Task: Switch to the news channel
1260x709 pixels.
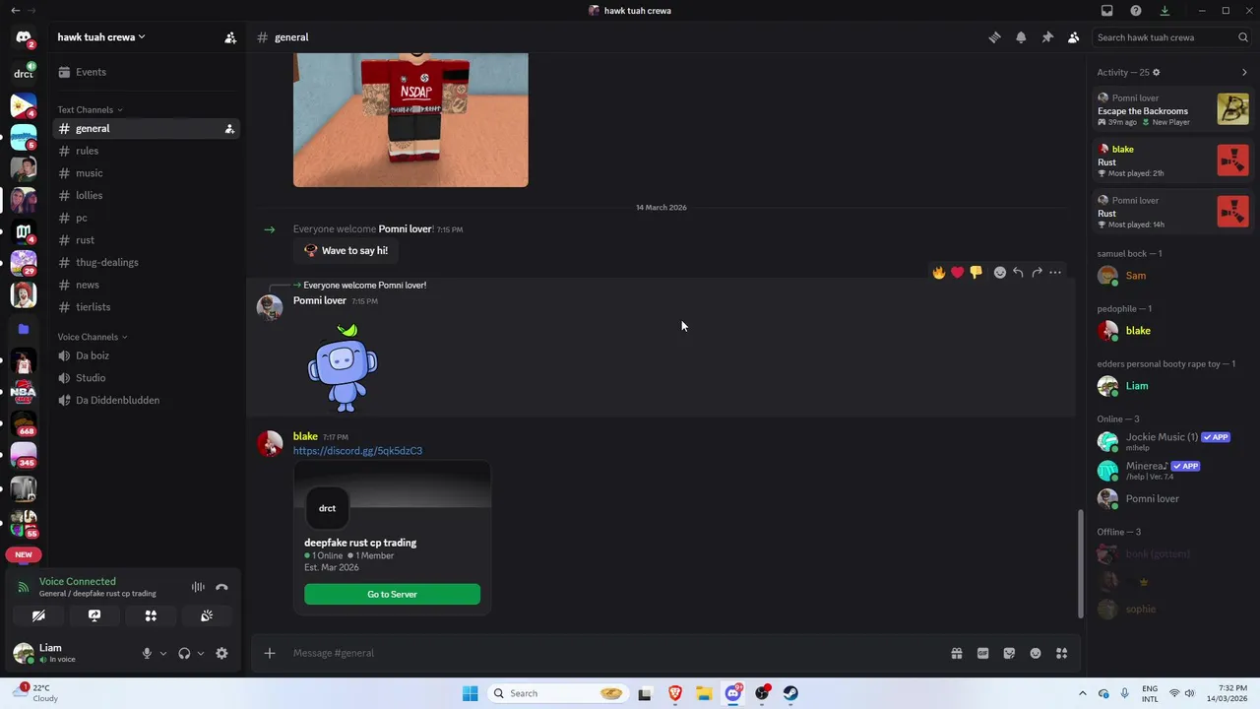Action: tap(146, 285)
